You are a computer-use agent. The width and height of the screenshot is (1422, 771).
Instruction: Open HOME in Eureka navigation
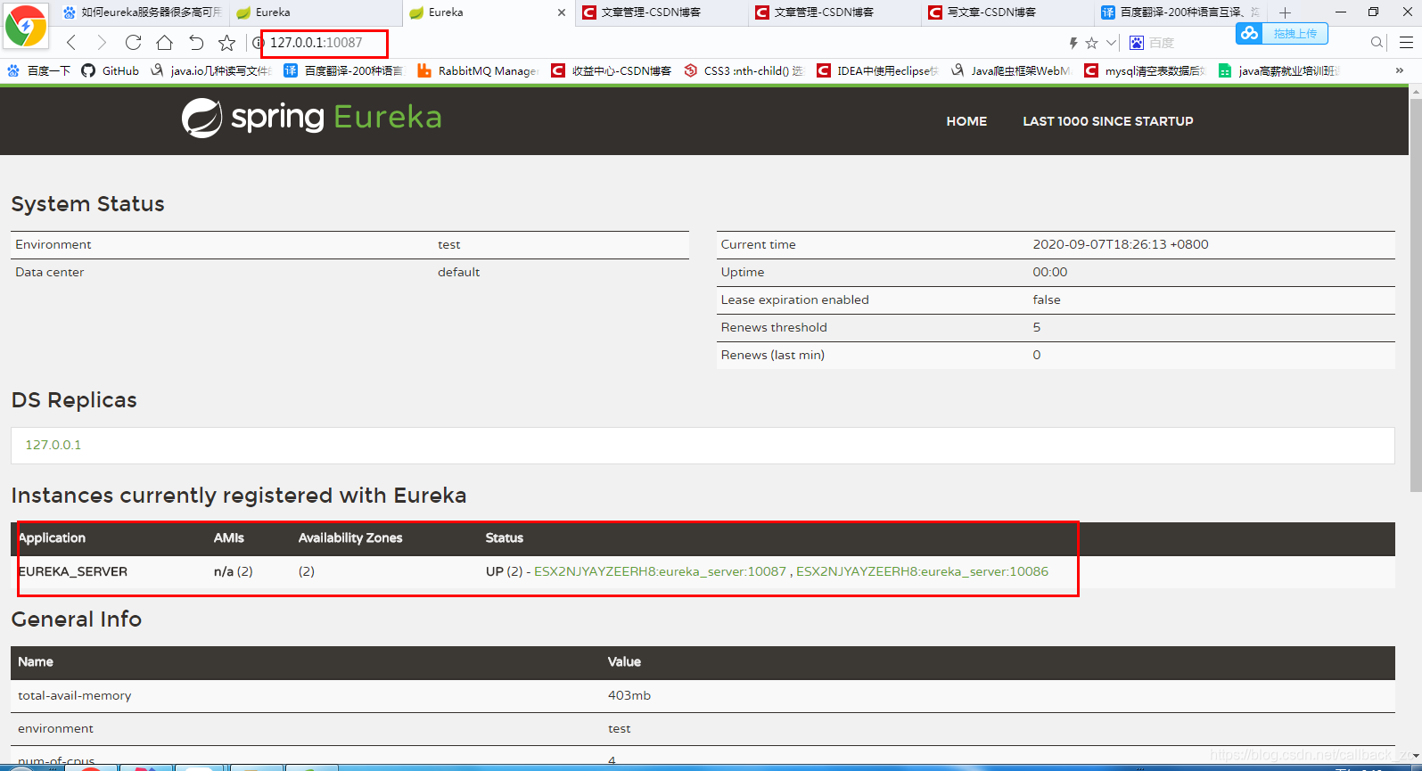coord(966,121)
